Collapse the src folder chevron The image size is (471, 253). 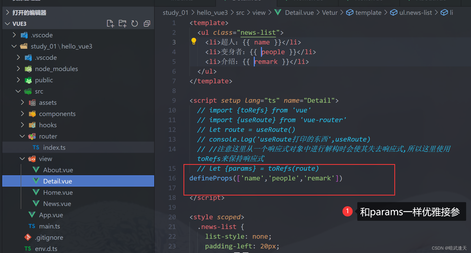tap(18, 91)
